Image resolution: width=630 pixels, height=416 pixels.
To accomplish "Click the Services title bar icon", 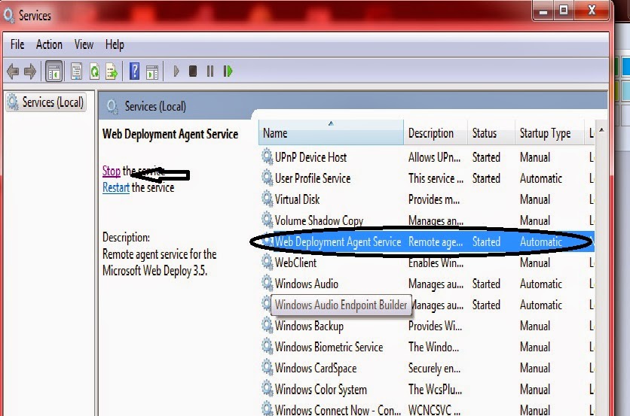I will click(x=8, y=15).
